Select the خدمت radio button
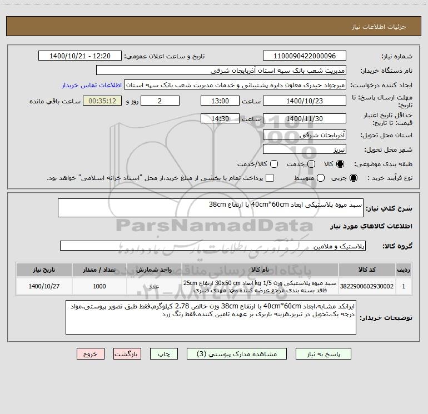This screenshot has width=428, height=414. 311,164
